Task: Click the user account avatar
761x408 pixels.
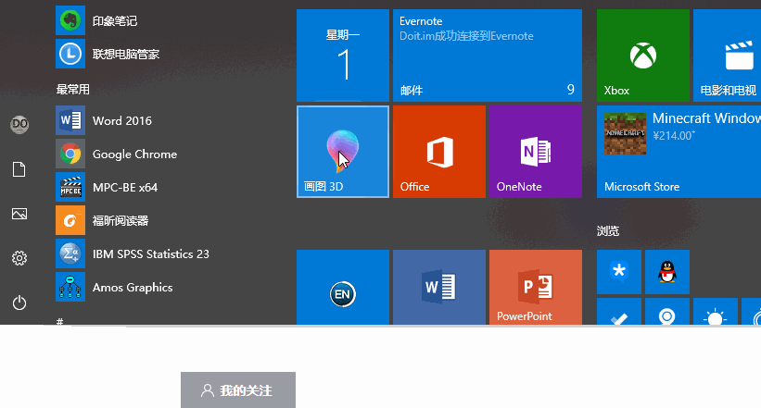Action: [19, 125]
